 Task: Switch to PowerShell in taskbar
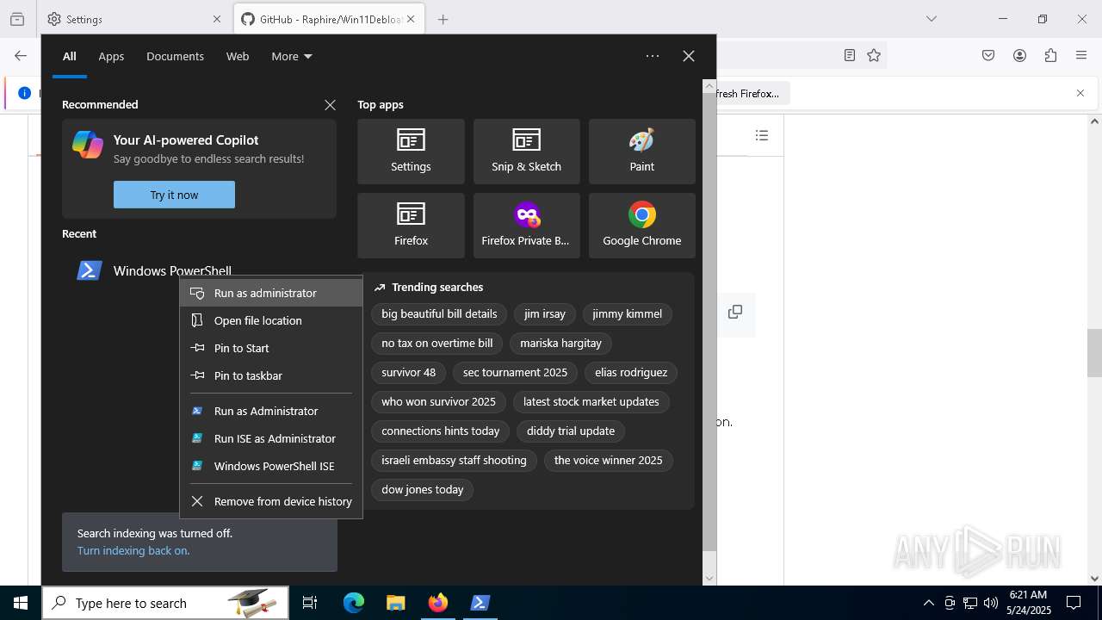(x=480, y=603)
